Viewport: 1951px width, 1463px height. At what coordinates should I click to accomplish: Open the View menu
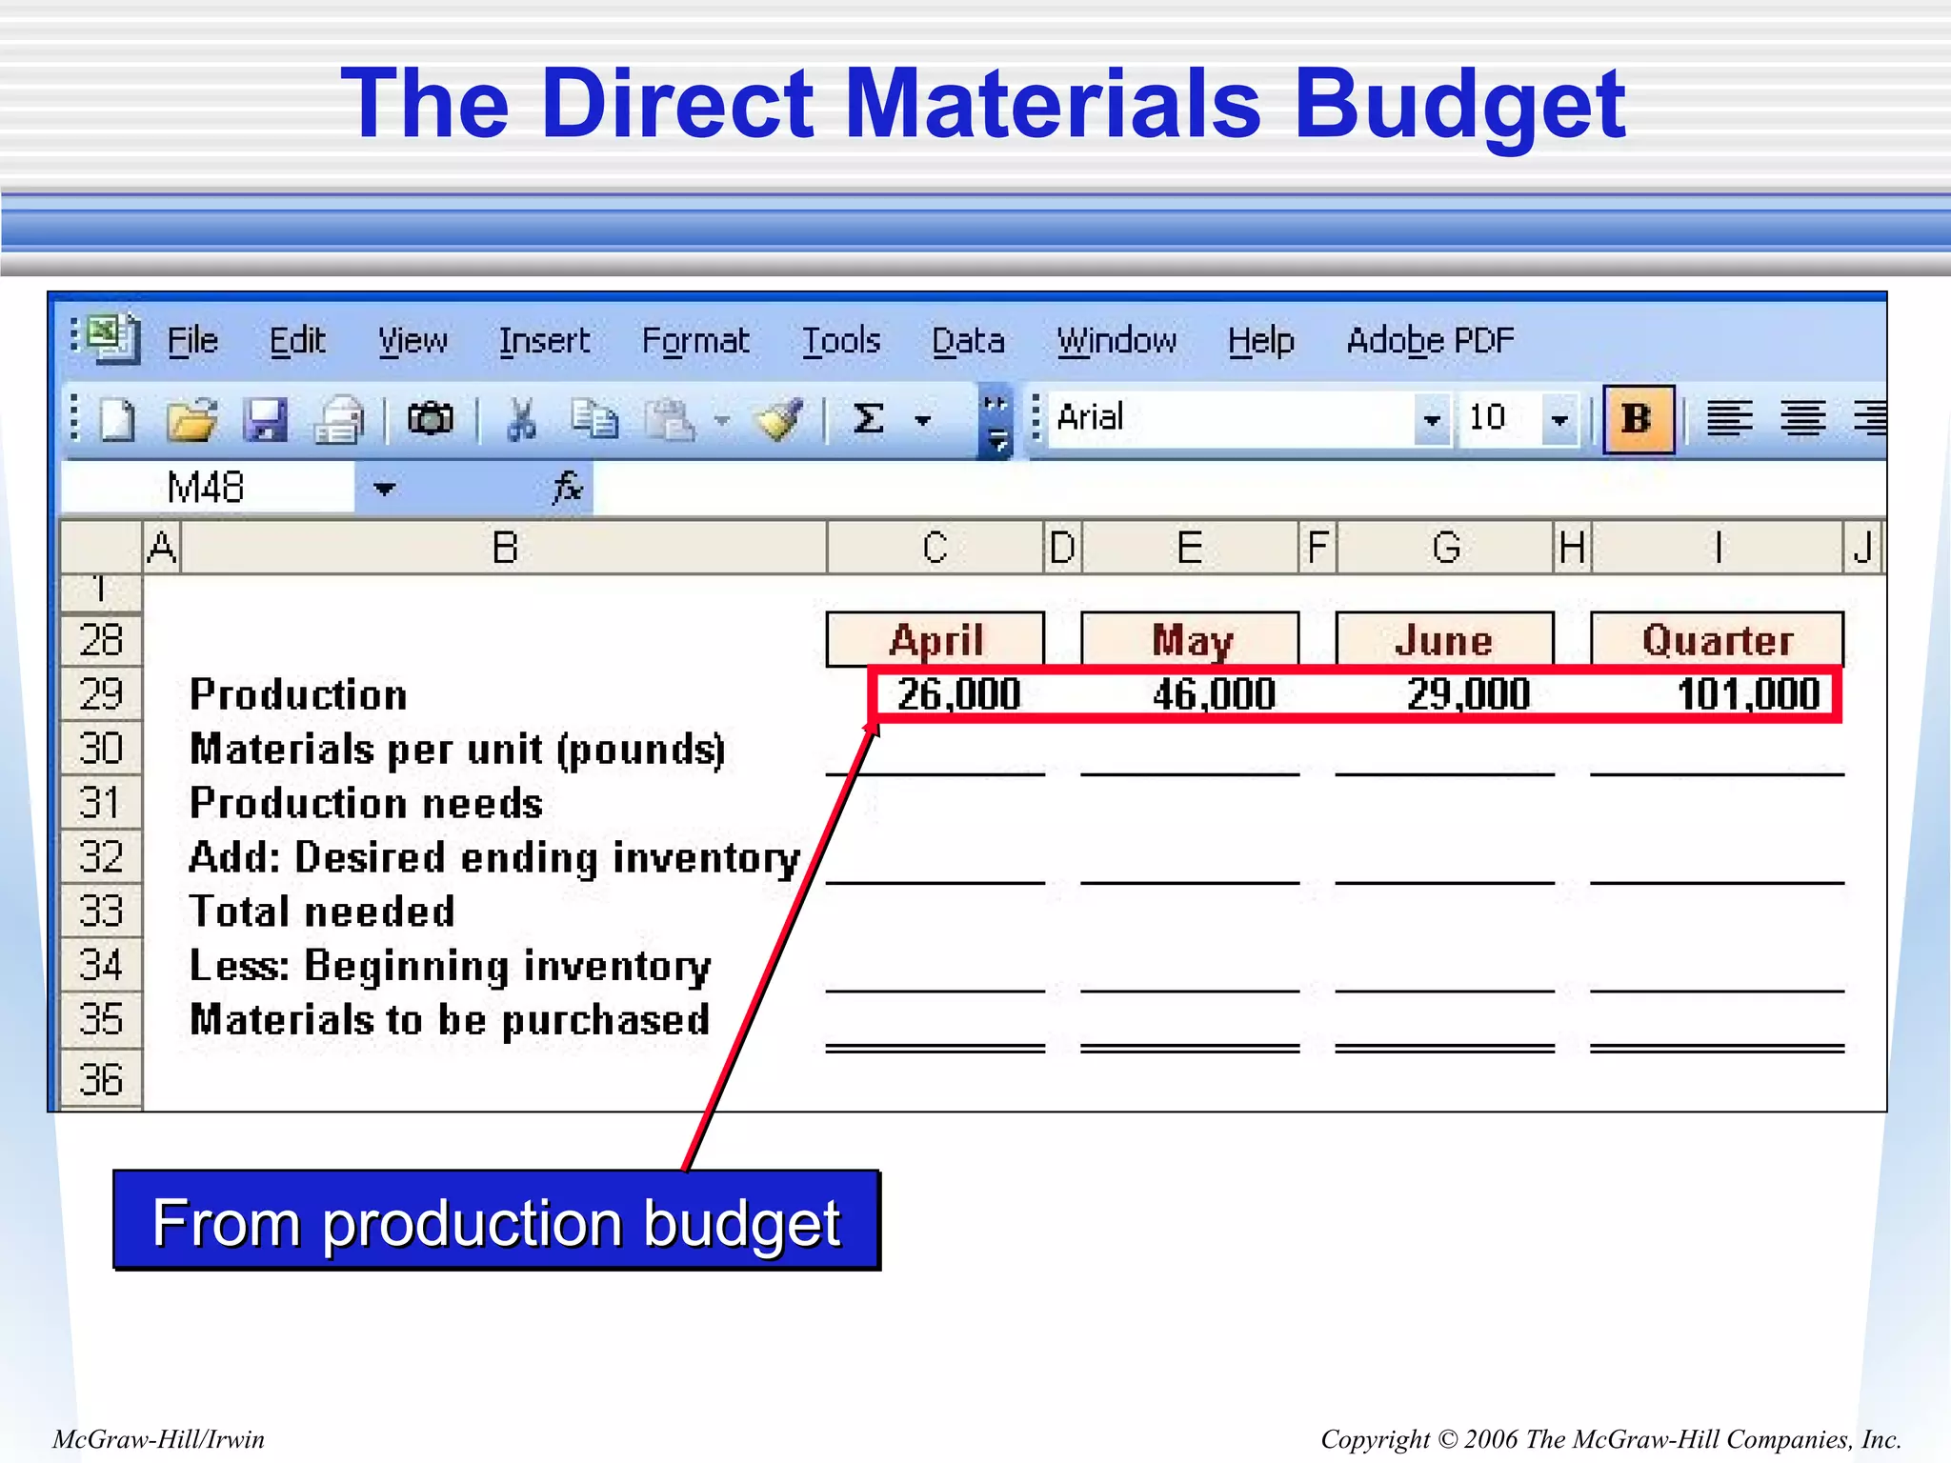click(412, 340)
